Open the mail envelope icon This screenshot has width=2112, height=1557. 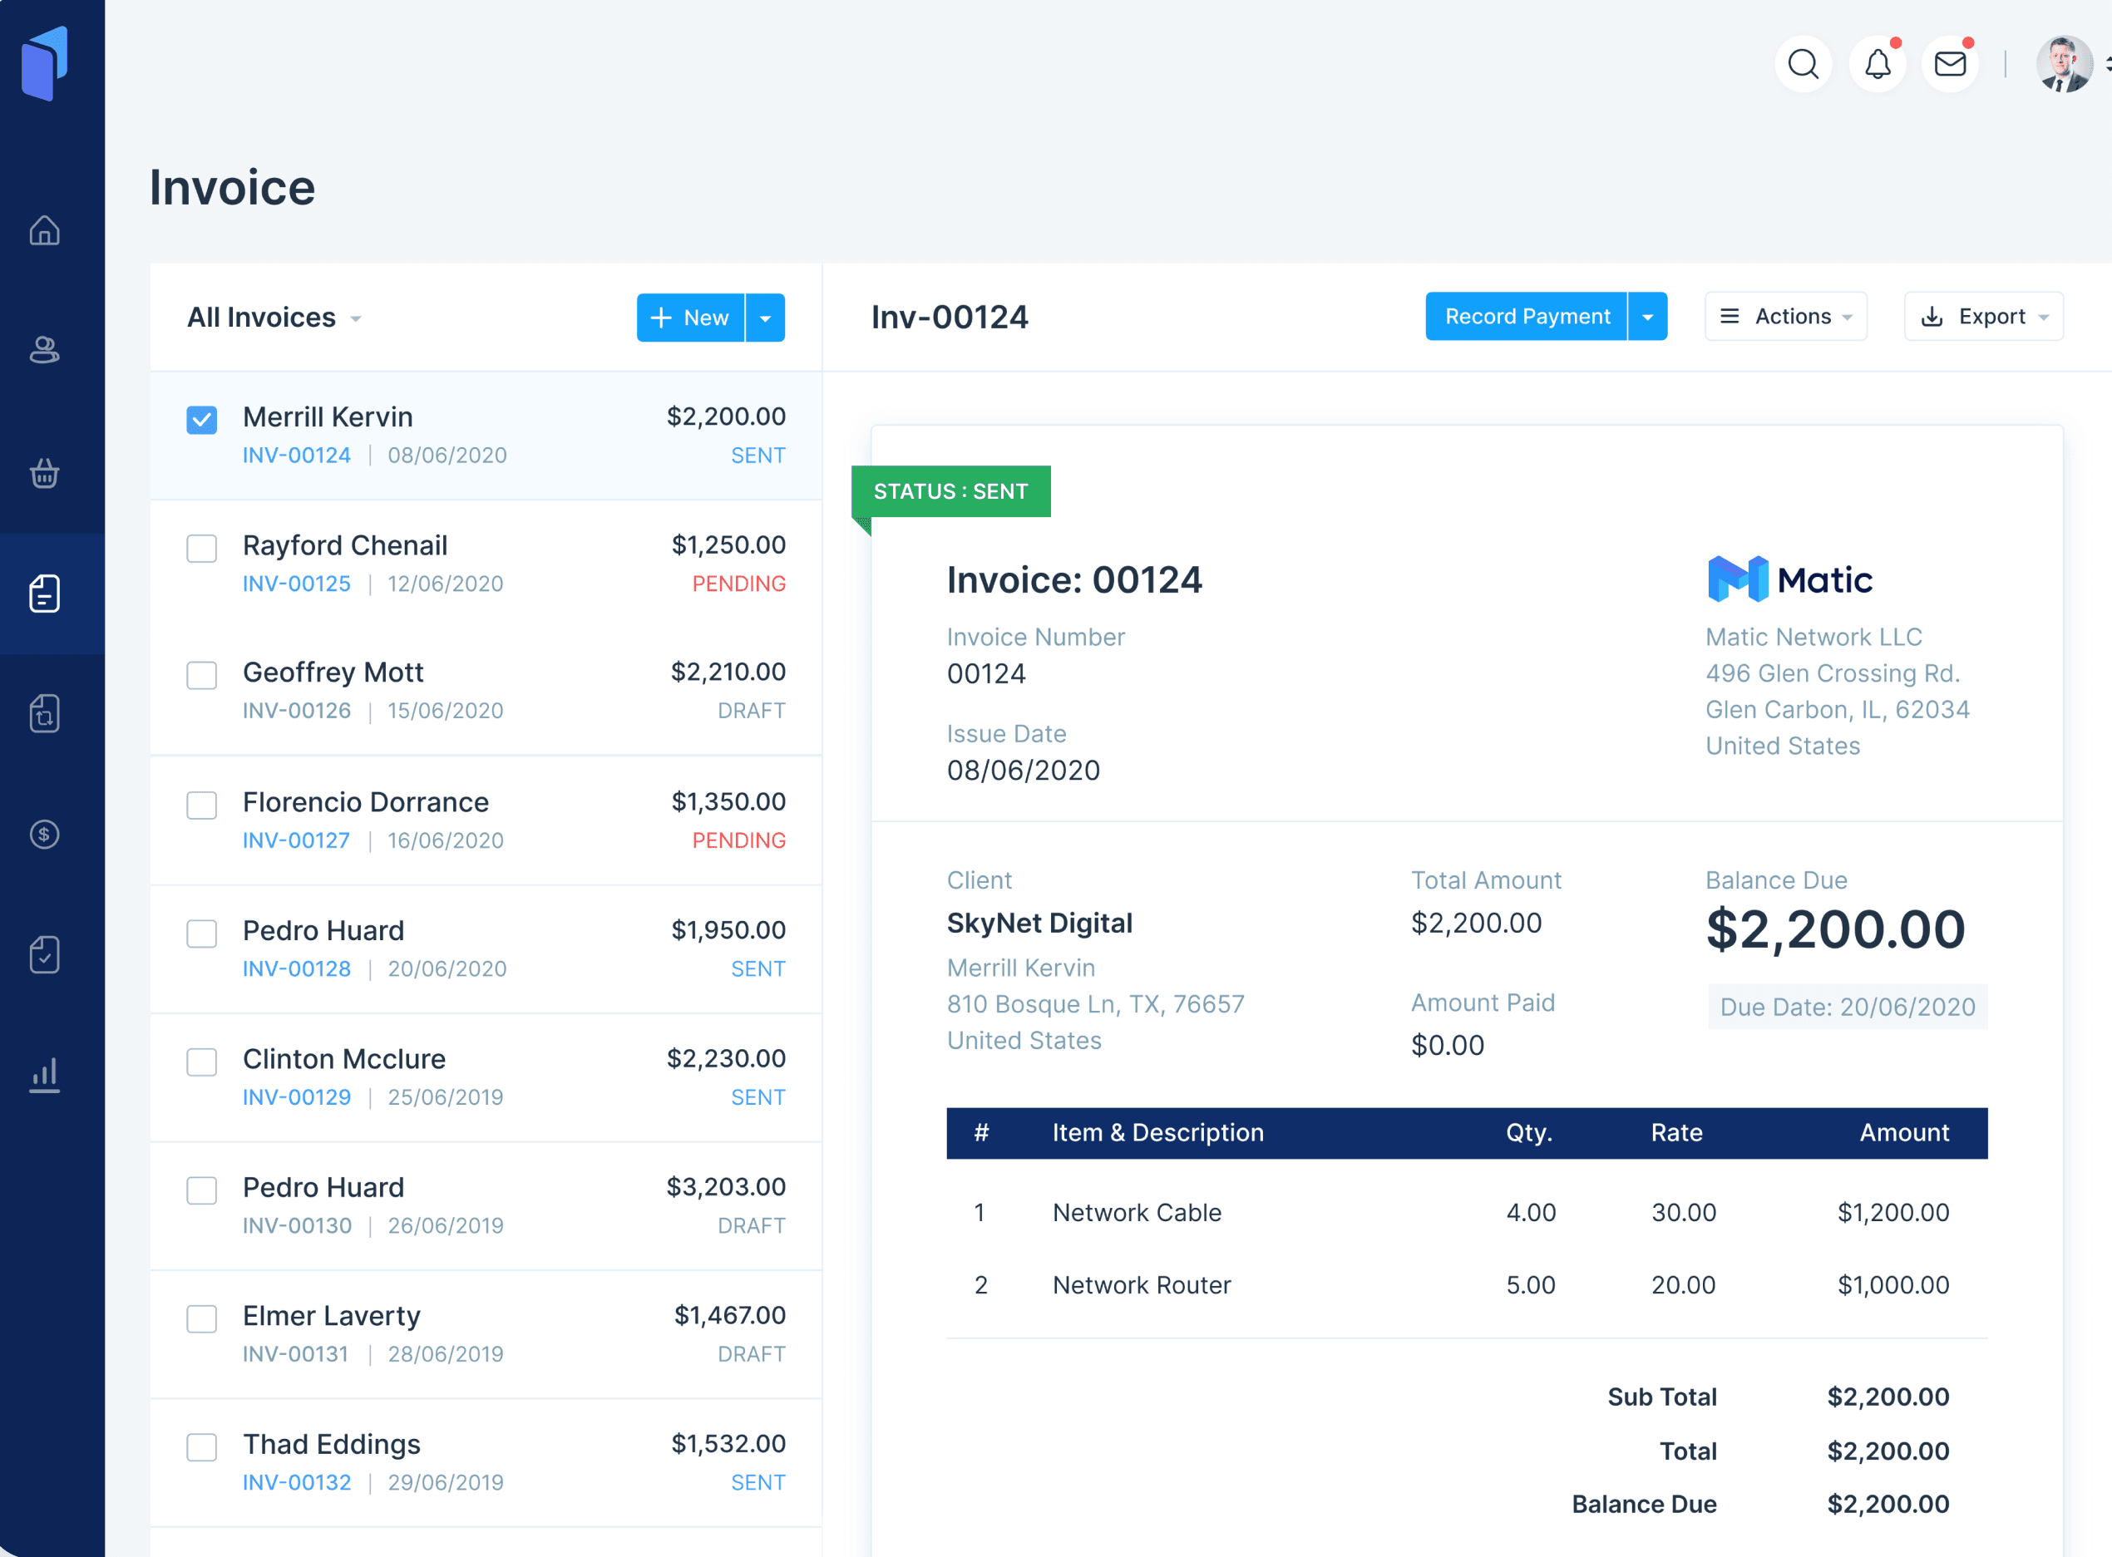(x=1950, y=64)
